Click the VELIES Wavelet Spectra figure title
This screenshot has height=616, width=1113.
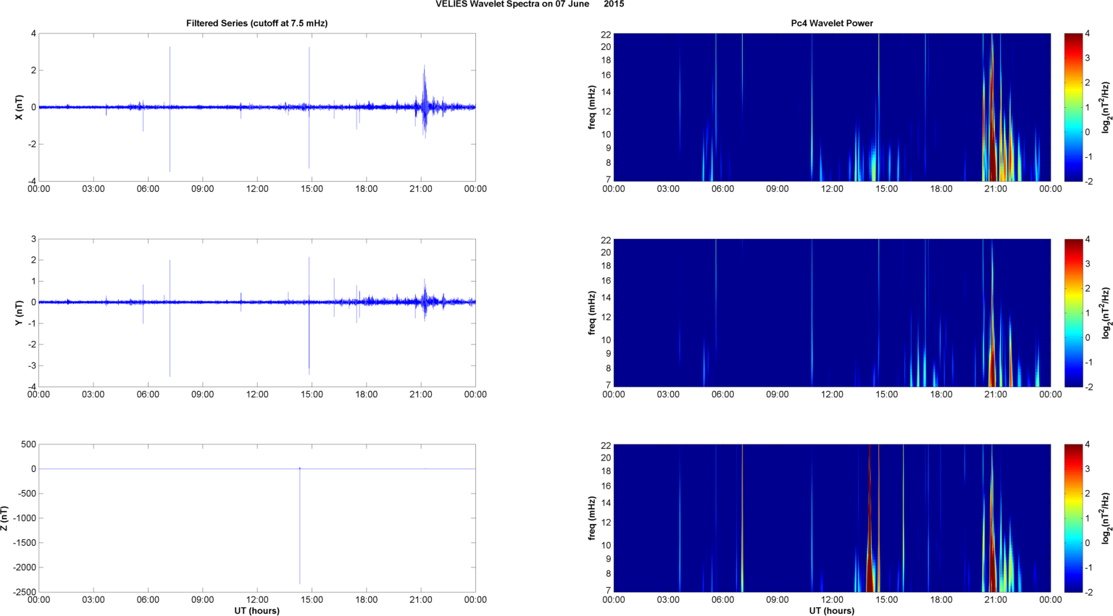529,4
